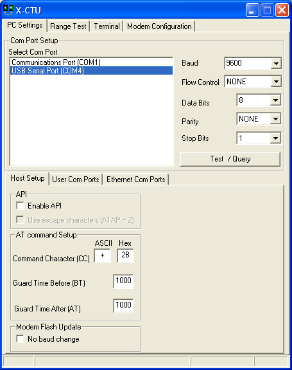
Task: Expand the Data Bits dropdown arrow
Action: [x=275, y=100]
